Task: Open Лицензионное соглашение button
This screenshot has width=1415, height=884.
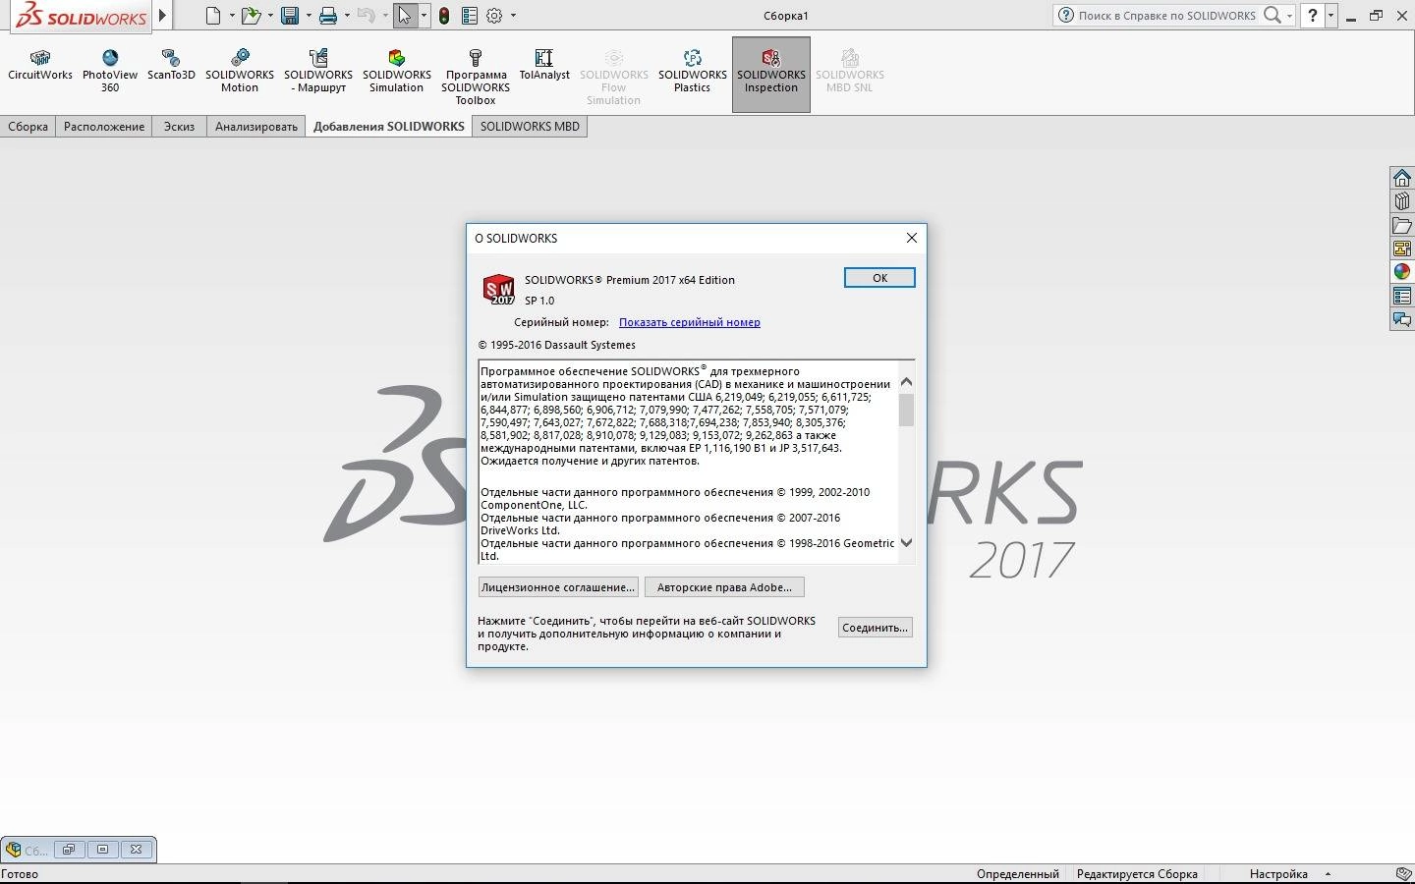Action: pyautogui.click(x=558, y=587)
